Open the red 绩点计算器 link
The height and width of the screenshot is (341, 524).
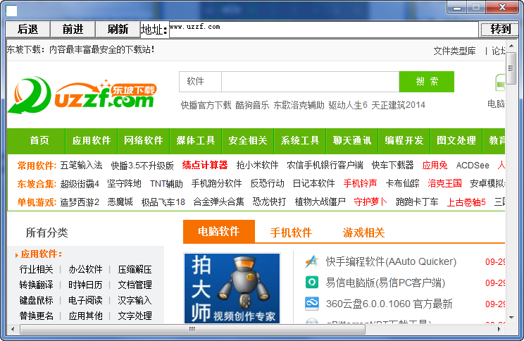pyautogui.click(x=205, y=165)
